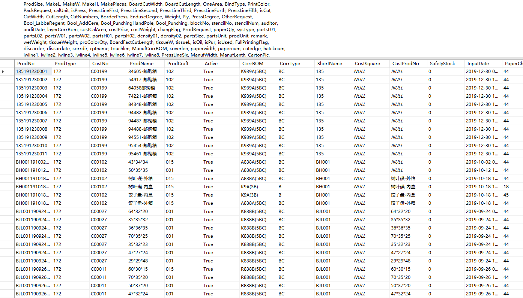Screen dimensions: 523x298
Task: Click 饺子盘-外箱 in CustProdNo column
Action: (408, 203)
